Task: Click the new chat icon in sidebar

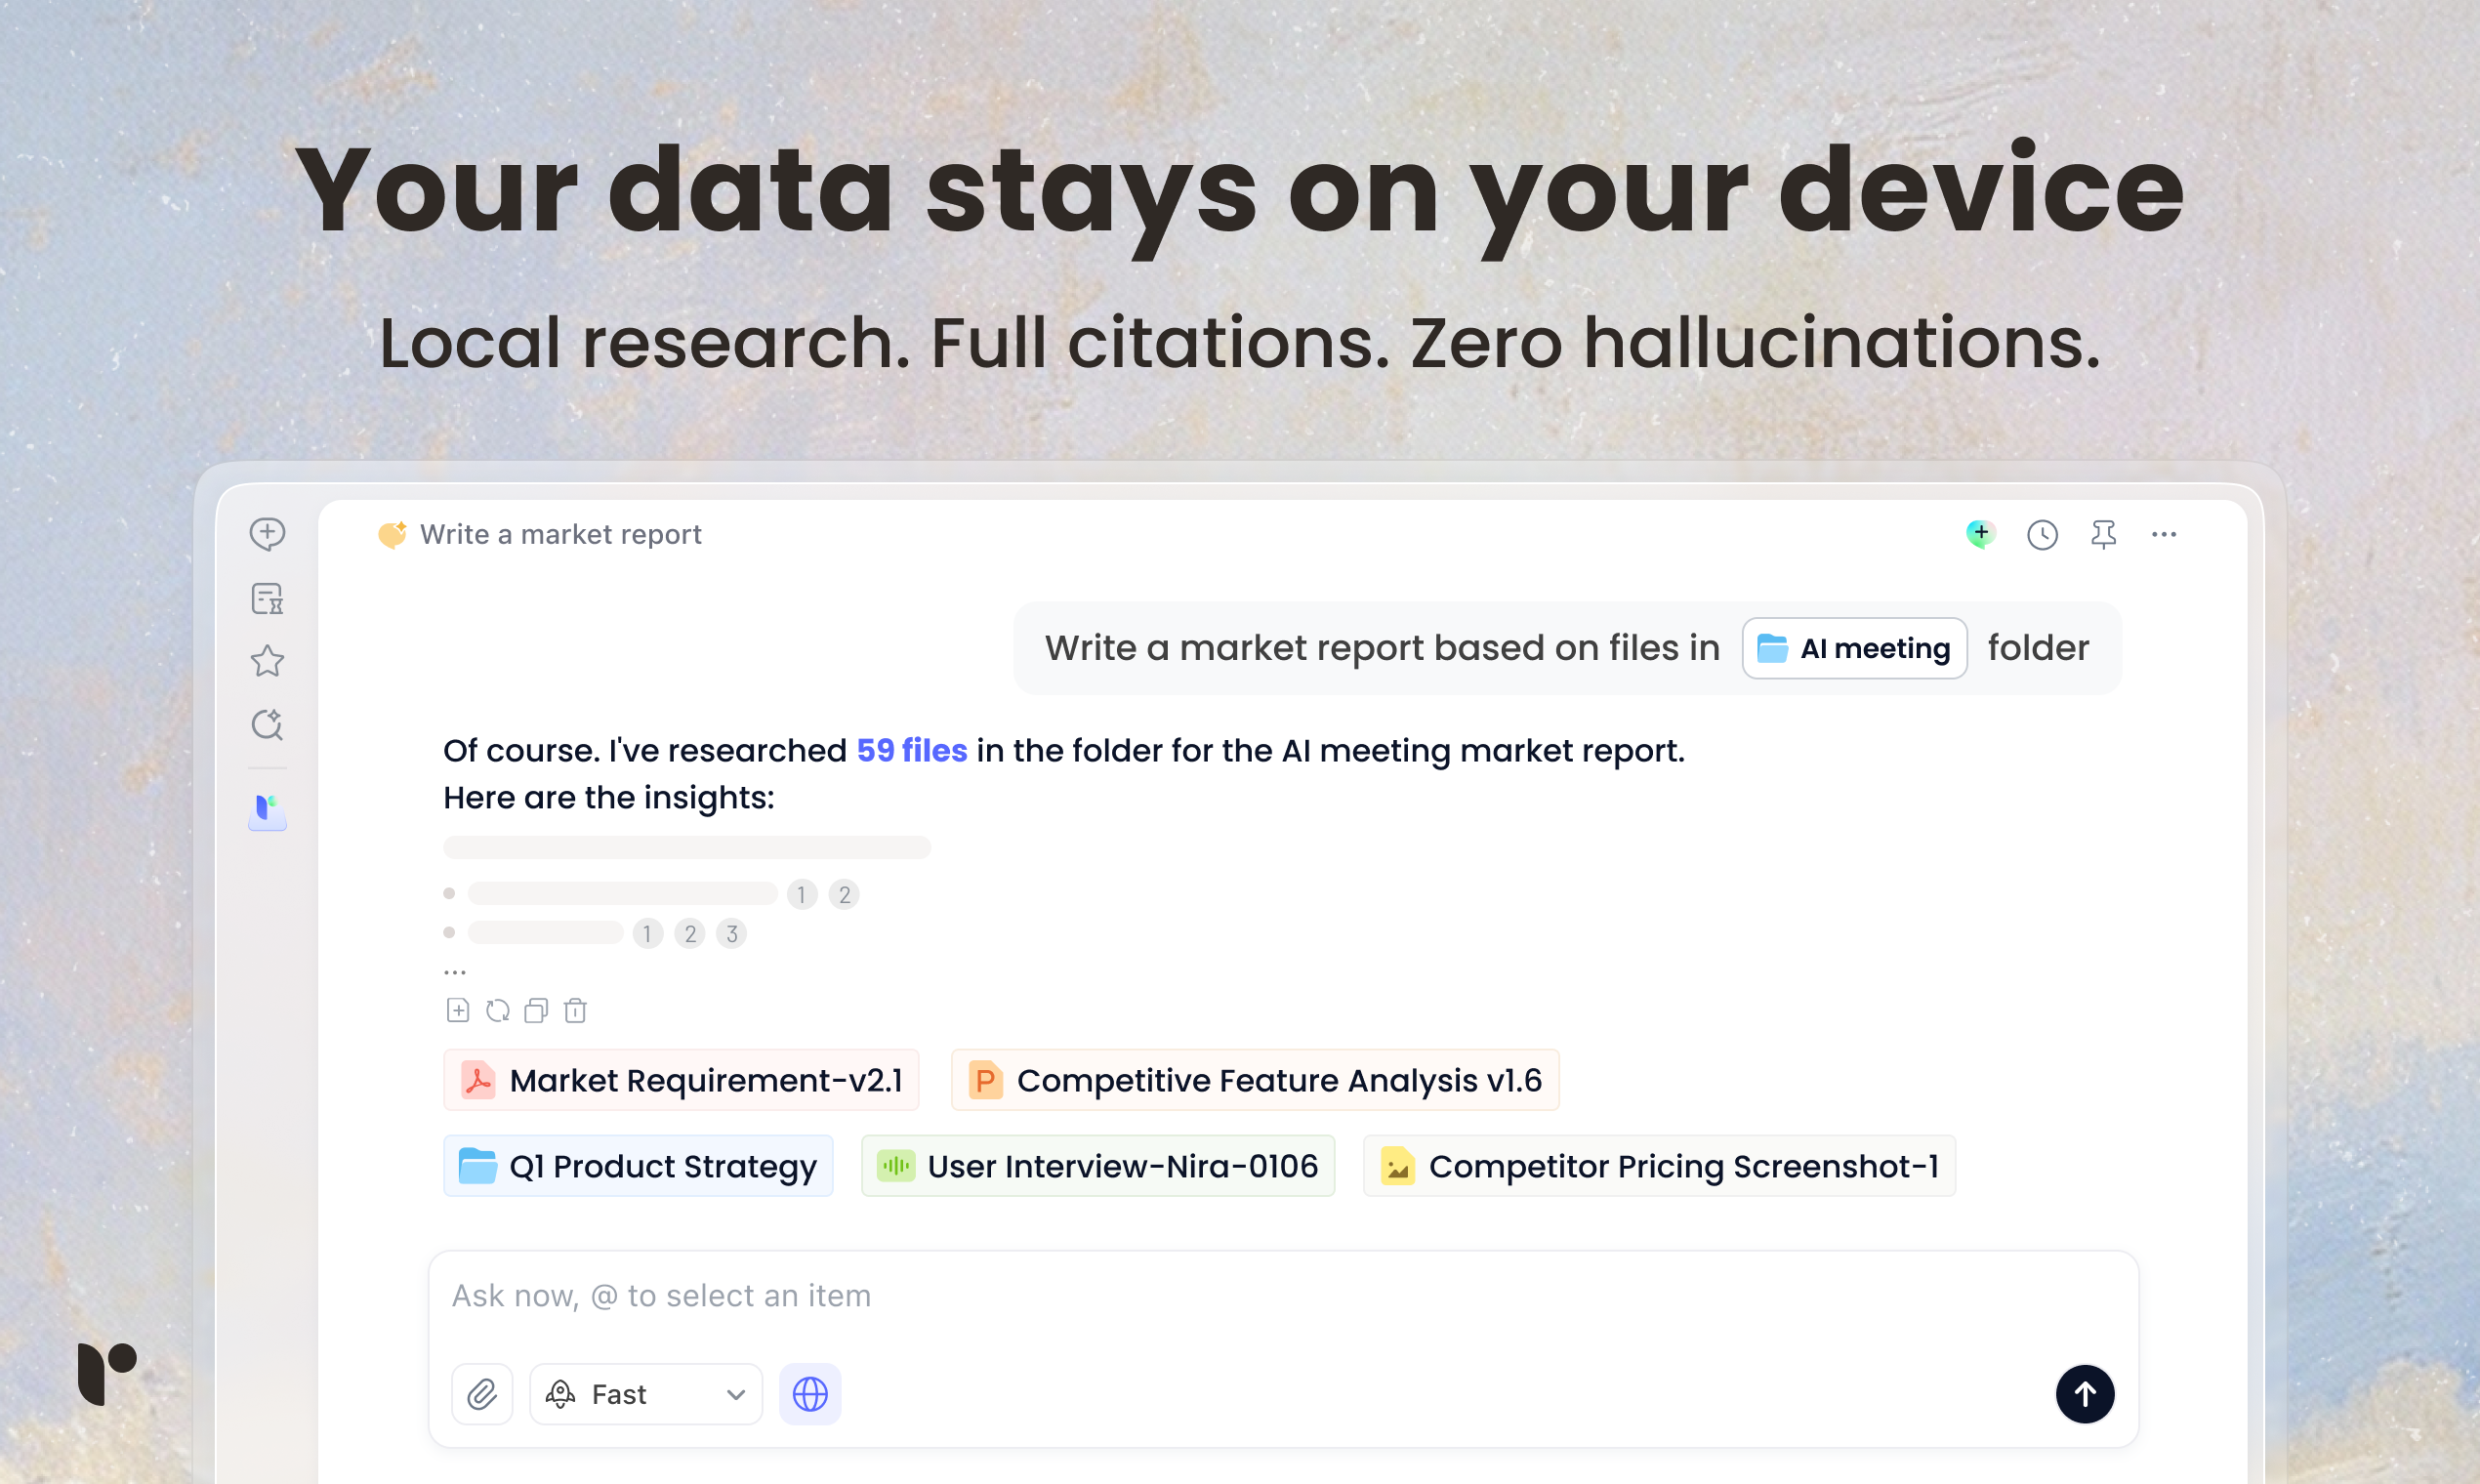Action: click(267, 534)
